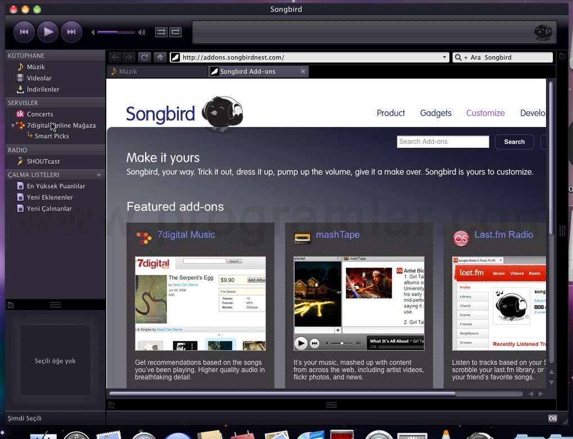This screenshot has height=439, width=573.
Task: Open Smart Picks
Action: pyautogui.click(x=52, y=136)
